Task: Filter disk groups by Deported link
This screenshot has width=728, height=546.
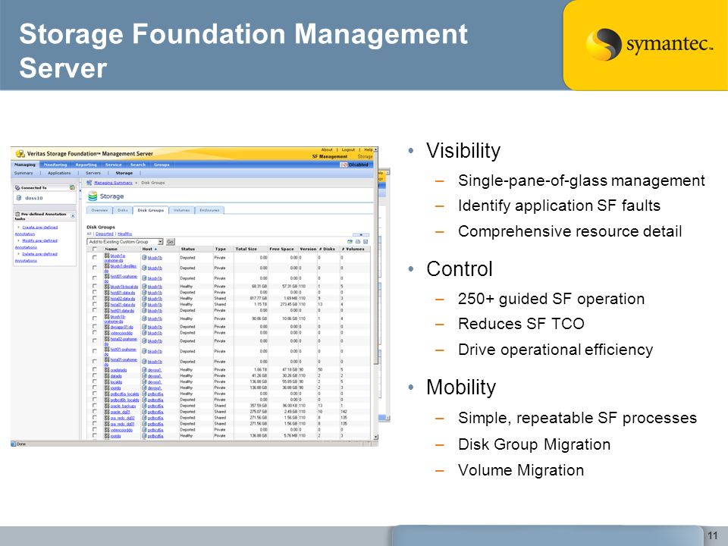Action: [105, 234]
